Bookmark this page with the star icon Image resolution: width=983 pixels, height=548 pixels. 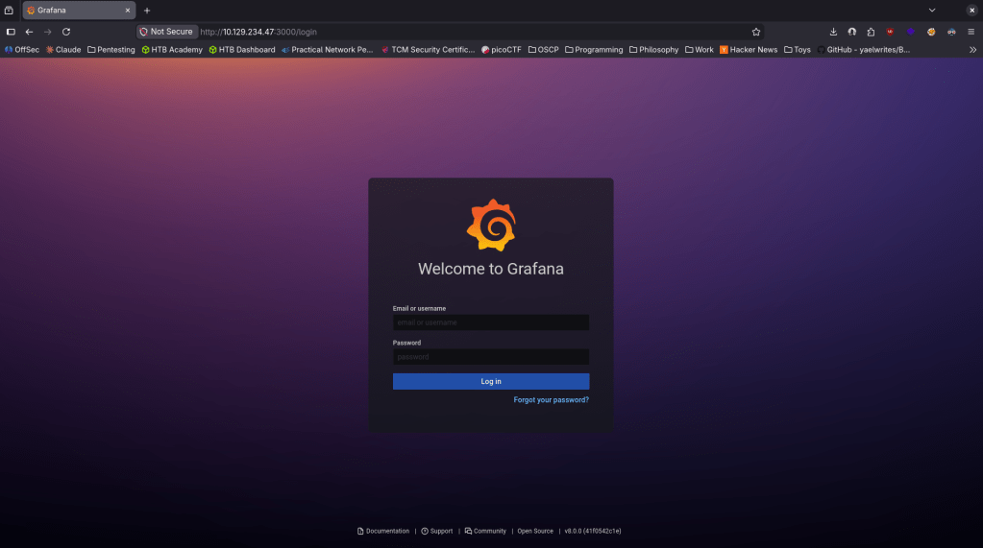point(756,32)
